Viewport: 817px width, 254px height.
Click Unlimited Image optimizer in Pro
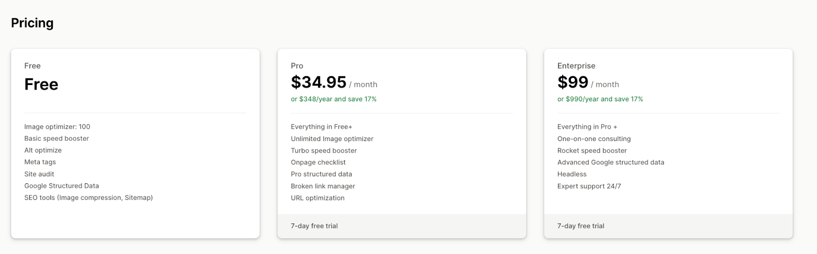[x=332, y=138]
